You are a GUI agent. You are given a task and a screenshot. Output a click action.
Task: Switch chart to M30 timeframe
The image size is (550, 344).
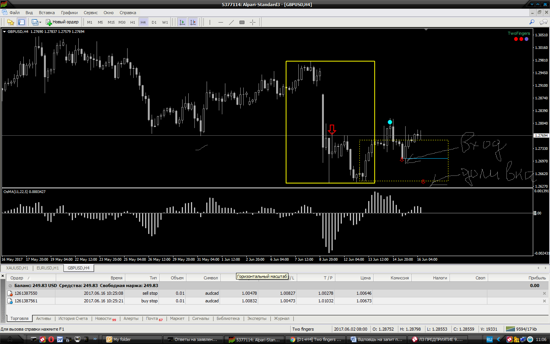[x=122, y=22]
